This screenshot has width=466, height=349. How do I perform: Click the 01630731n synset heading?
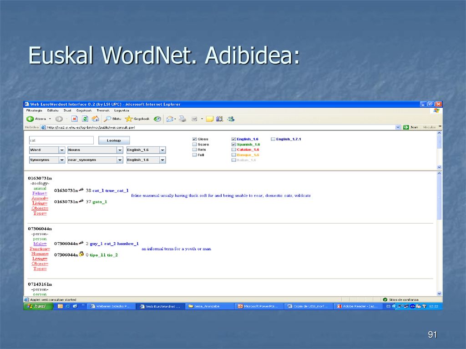40,178
